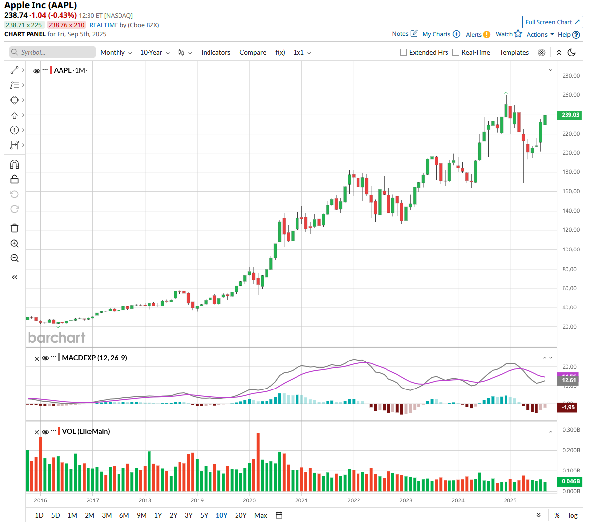Open chart settings gear
The image size is (596, 528).
(x=541, y=52)
